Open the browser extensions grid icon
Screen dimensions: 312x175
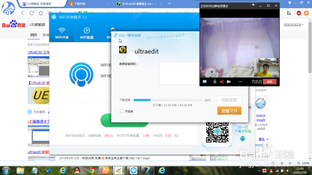click(289, 13)
